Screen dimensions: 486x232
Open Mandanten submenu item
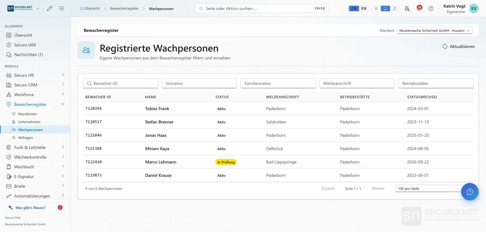[27, 114]
